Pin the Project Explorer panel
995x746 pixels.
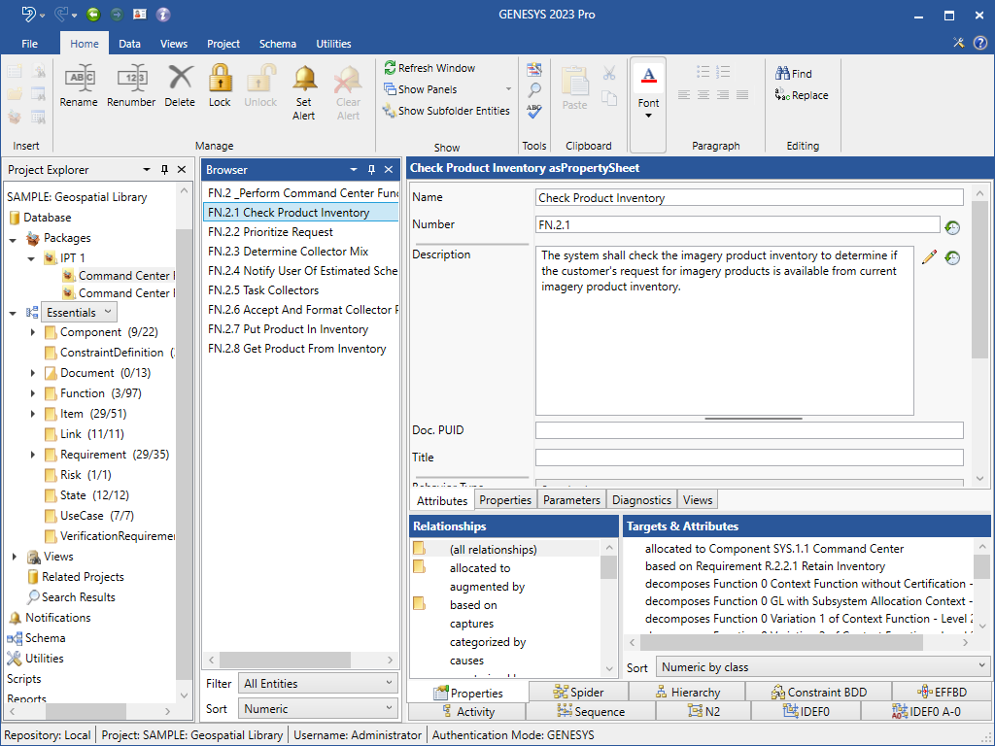coord(164,169)
